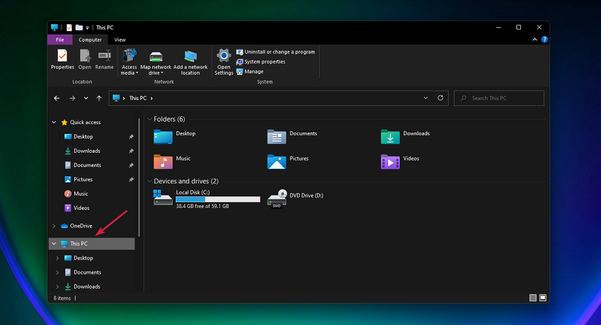
Task: Collapse the Folders (6) group
Action: [x=149, y=120]
